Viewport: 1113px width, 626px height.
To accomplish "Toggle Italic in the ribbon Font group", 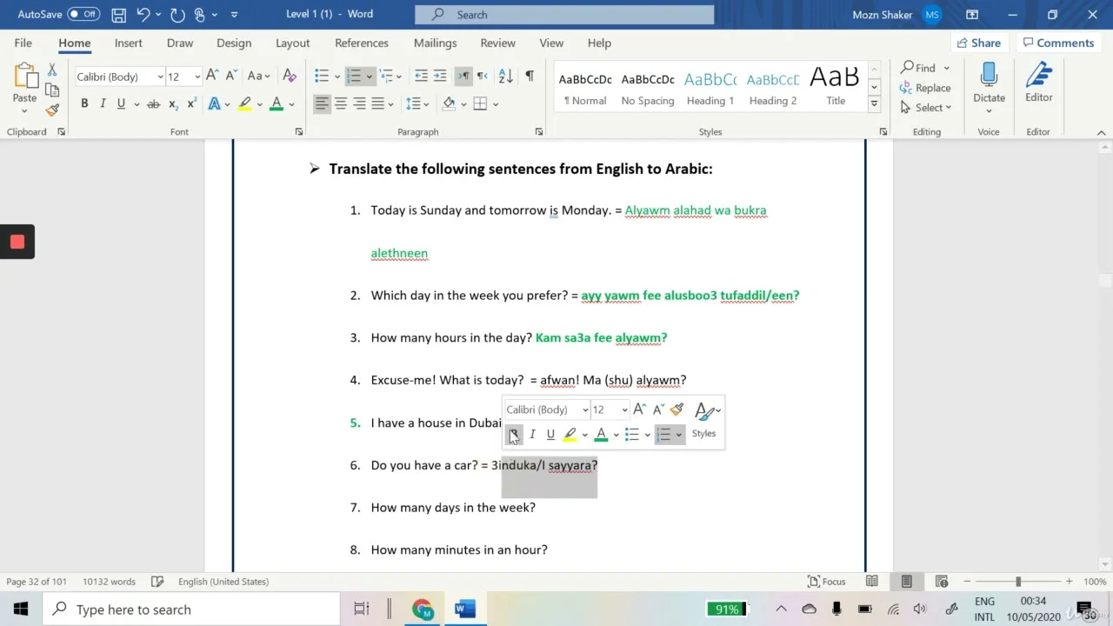I will pyautogui.click(x=103, y=103).
